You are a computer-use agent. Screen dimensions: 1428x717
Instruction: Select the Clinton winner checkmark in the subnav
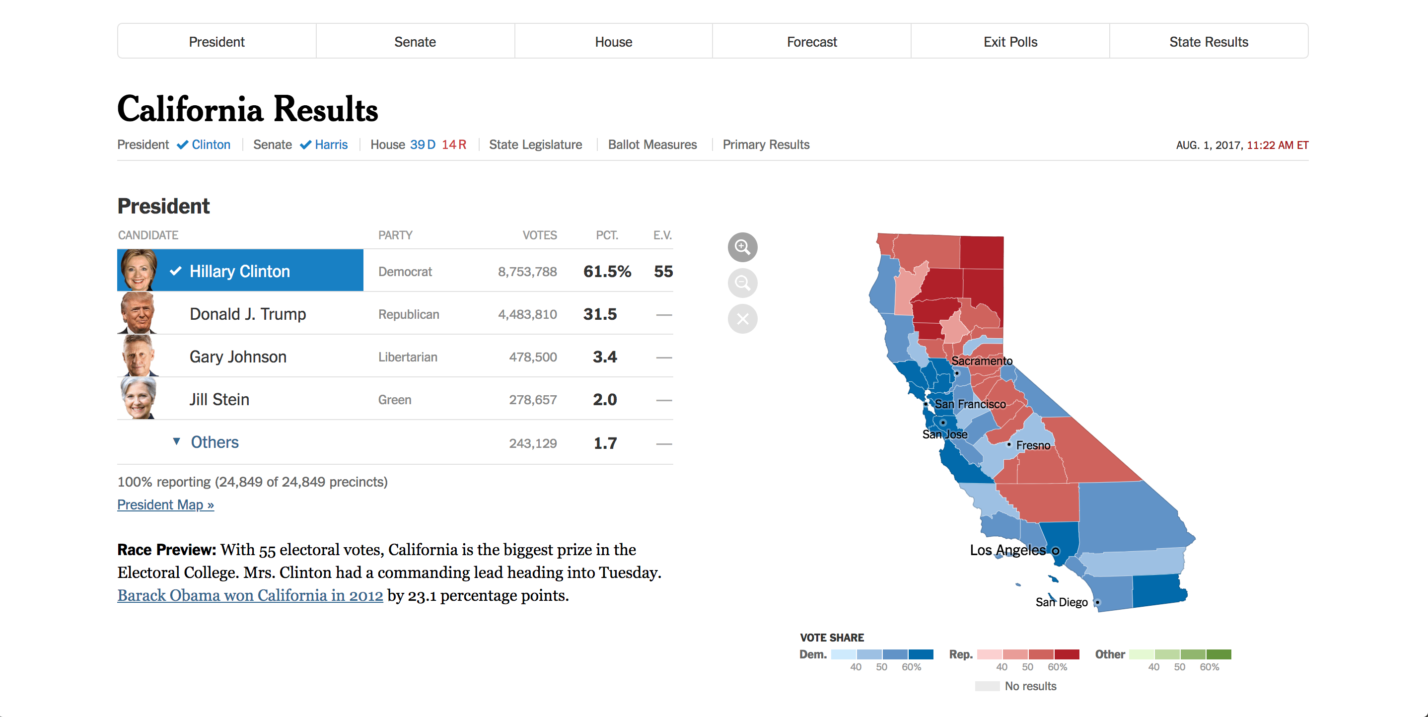click(183, 144)
